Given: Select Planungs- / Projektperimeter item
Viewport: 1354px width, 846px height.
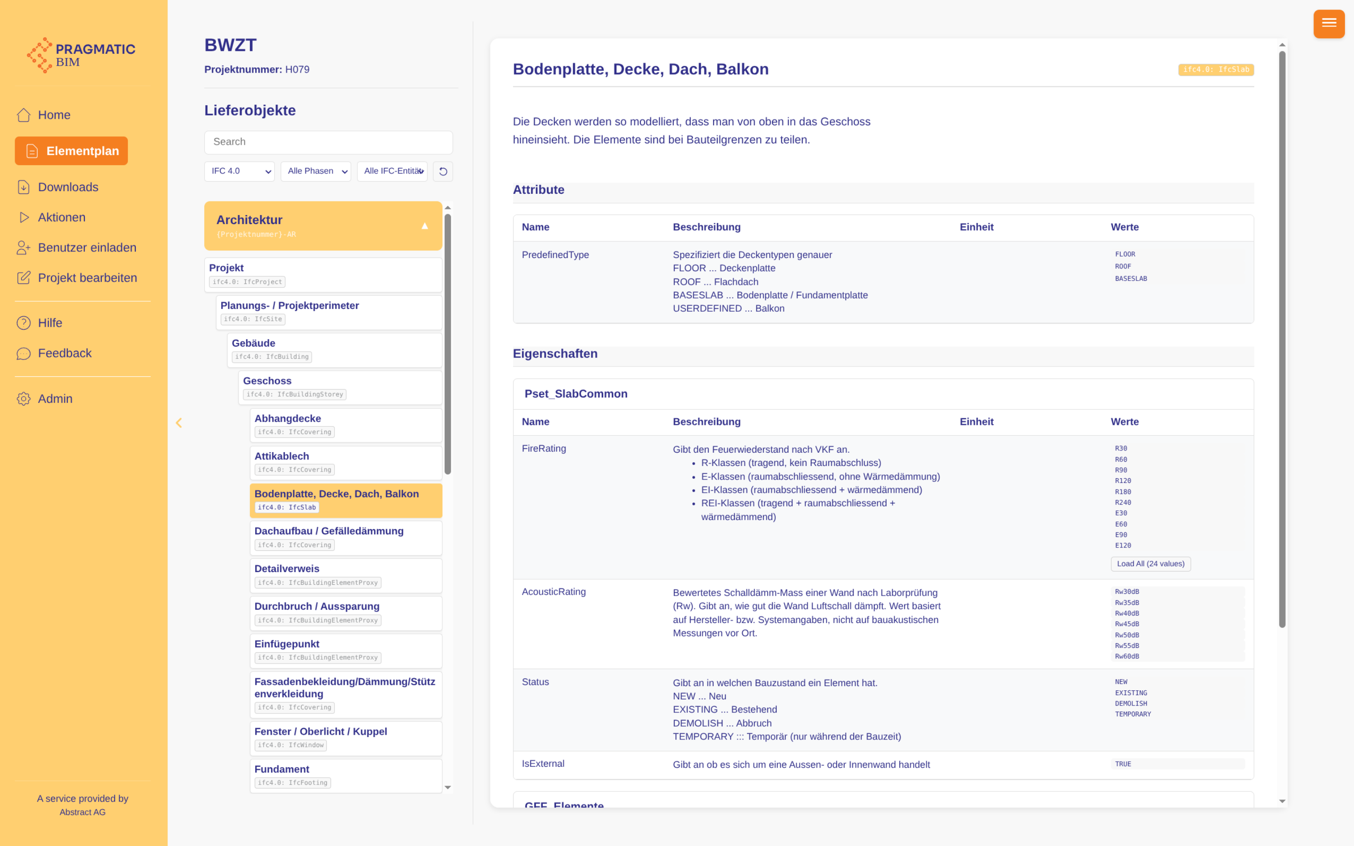Looking at the screenshot, I should (x=329, y=312).
